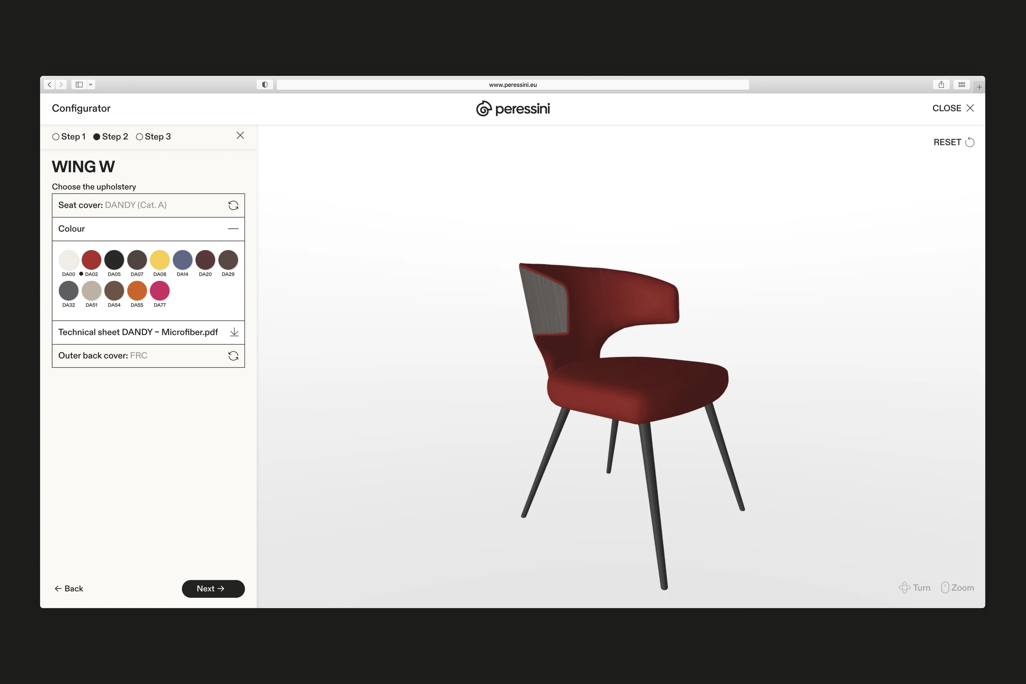Screen dimensions: 1026x684
Task: Open sidebar dropdown arrow in browser toolbar
Action: click(91, 85)
